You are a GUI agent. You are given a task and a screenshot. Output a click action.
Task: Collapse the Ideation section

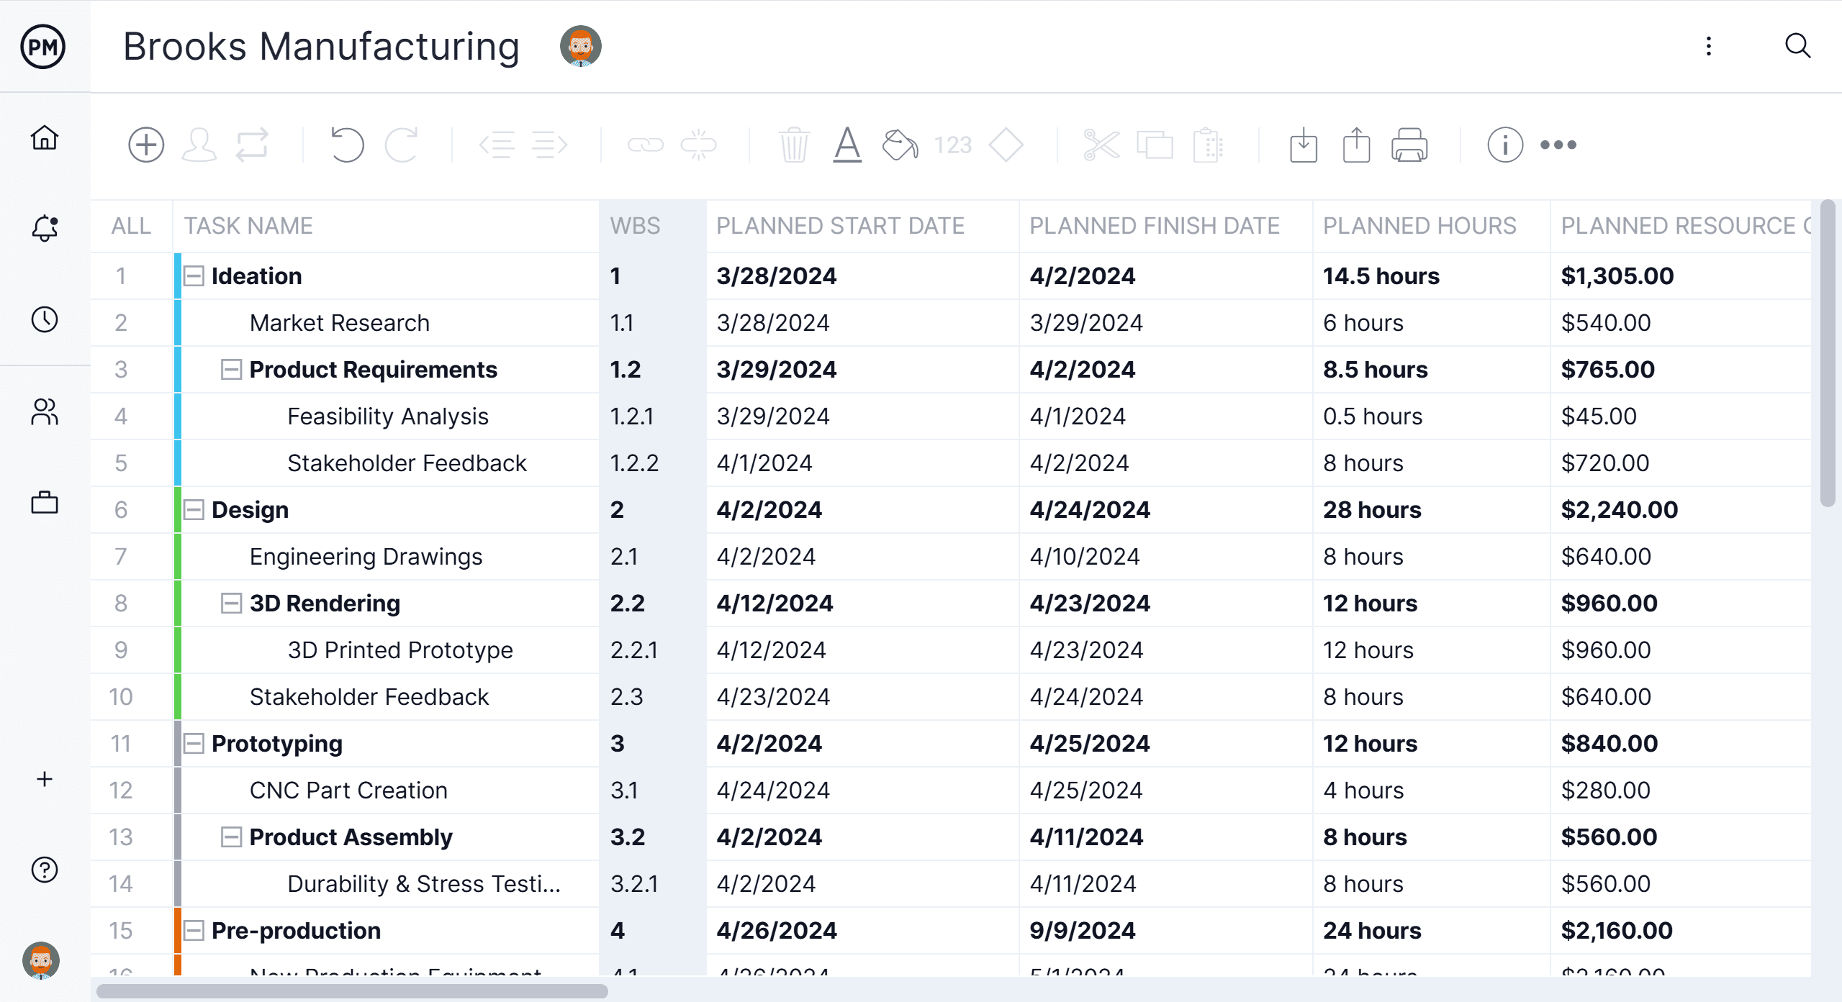(192, 275)
